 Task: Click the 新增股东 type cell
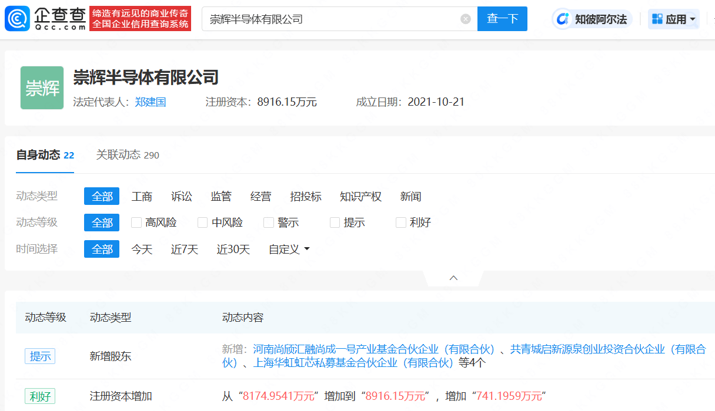click(111, 356)
